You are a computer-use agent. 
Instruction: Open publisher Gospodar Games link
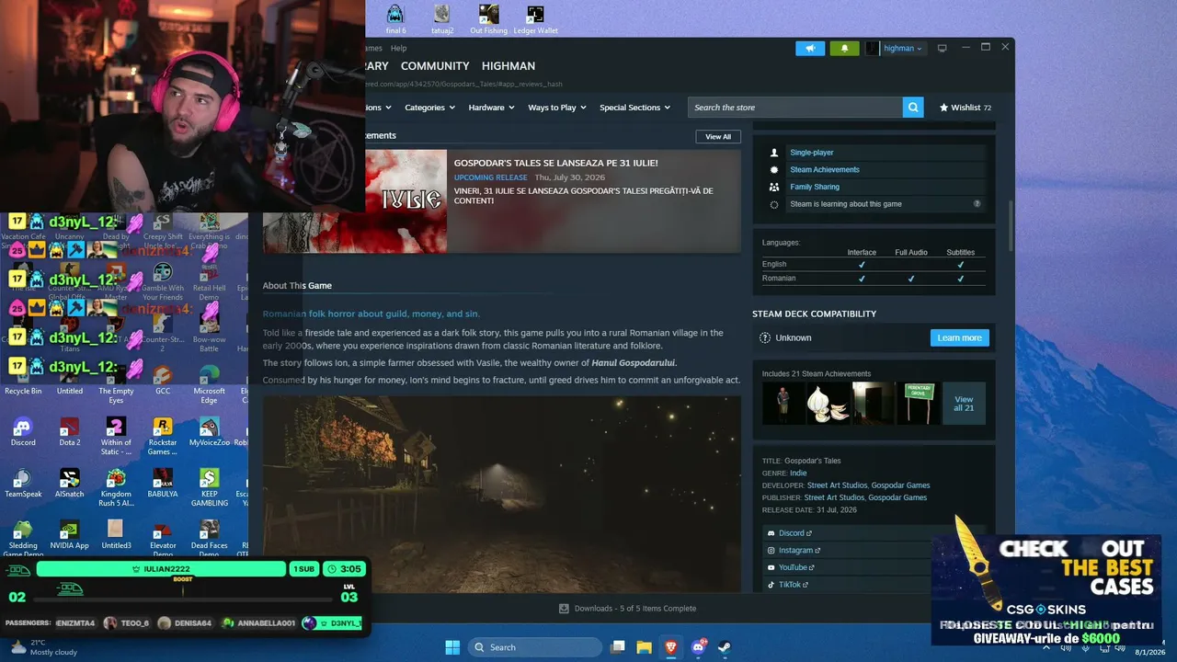point(898,497)
